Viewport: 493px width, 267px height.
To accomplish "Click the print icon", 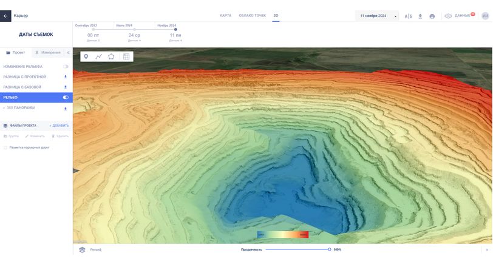I will (432, 16).
